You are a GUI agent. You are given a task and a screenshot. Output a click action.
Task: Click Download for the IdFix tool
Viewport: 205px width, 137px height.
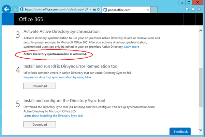coord(40,86)
